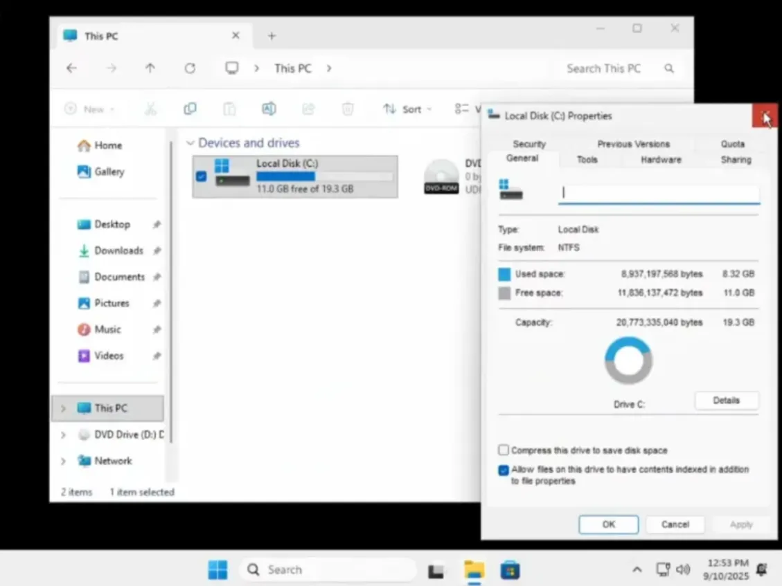Switch to the Tools tab in Properties
Screen dimensions: 782x586
(586, 159)
